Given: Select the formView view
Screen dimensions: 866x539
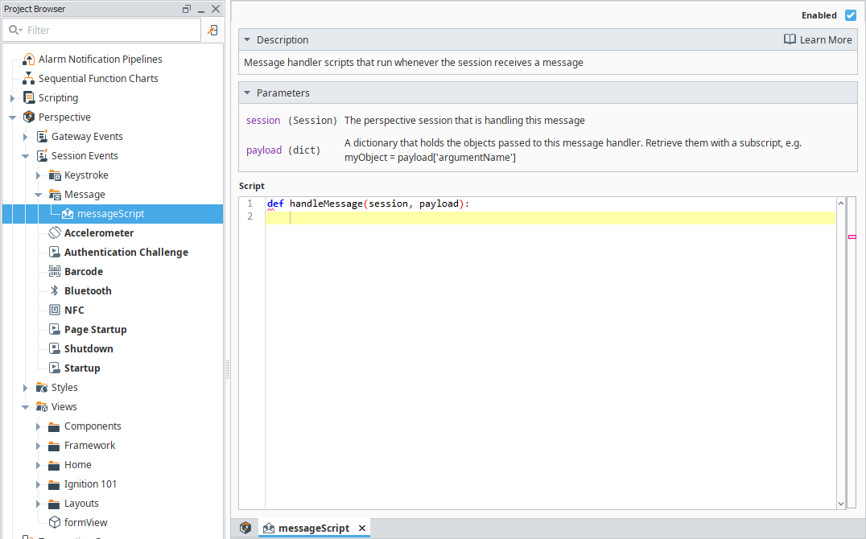Looking at the screenshot, I should 85,522.
